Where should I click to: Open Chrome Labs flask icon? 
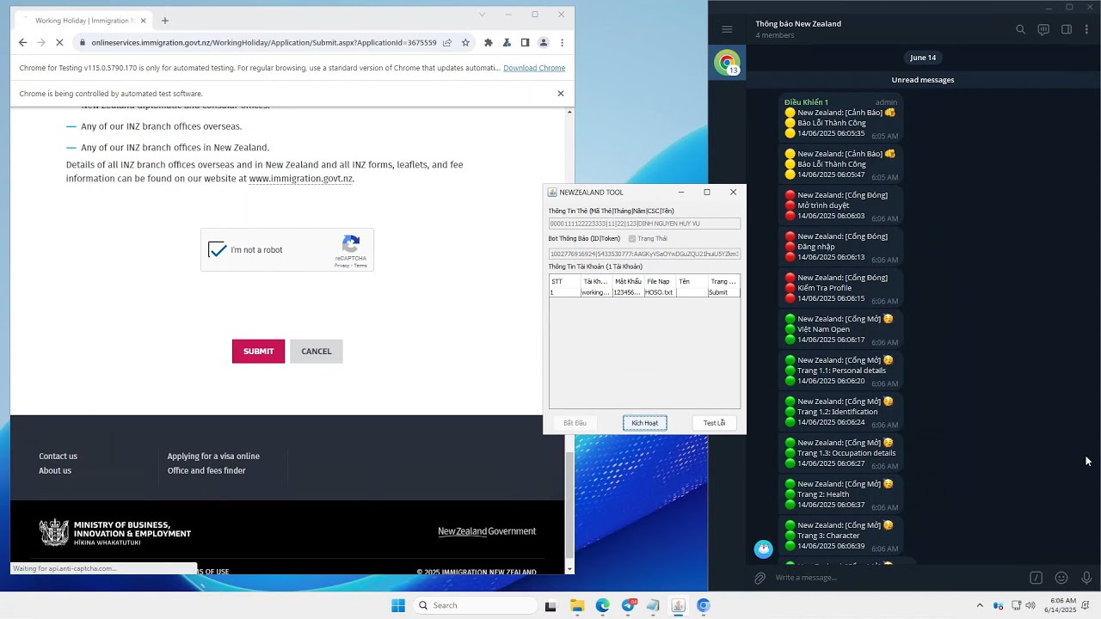point(507,42)
